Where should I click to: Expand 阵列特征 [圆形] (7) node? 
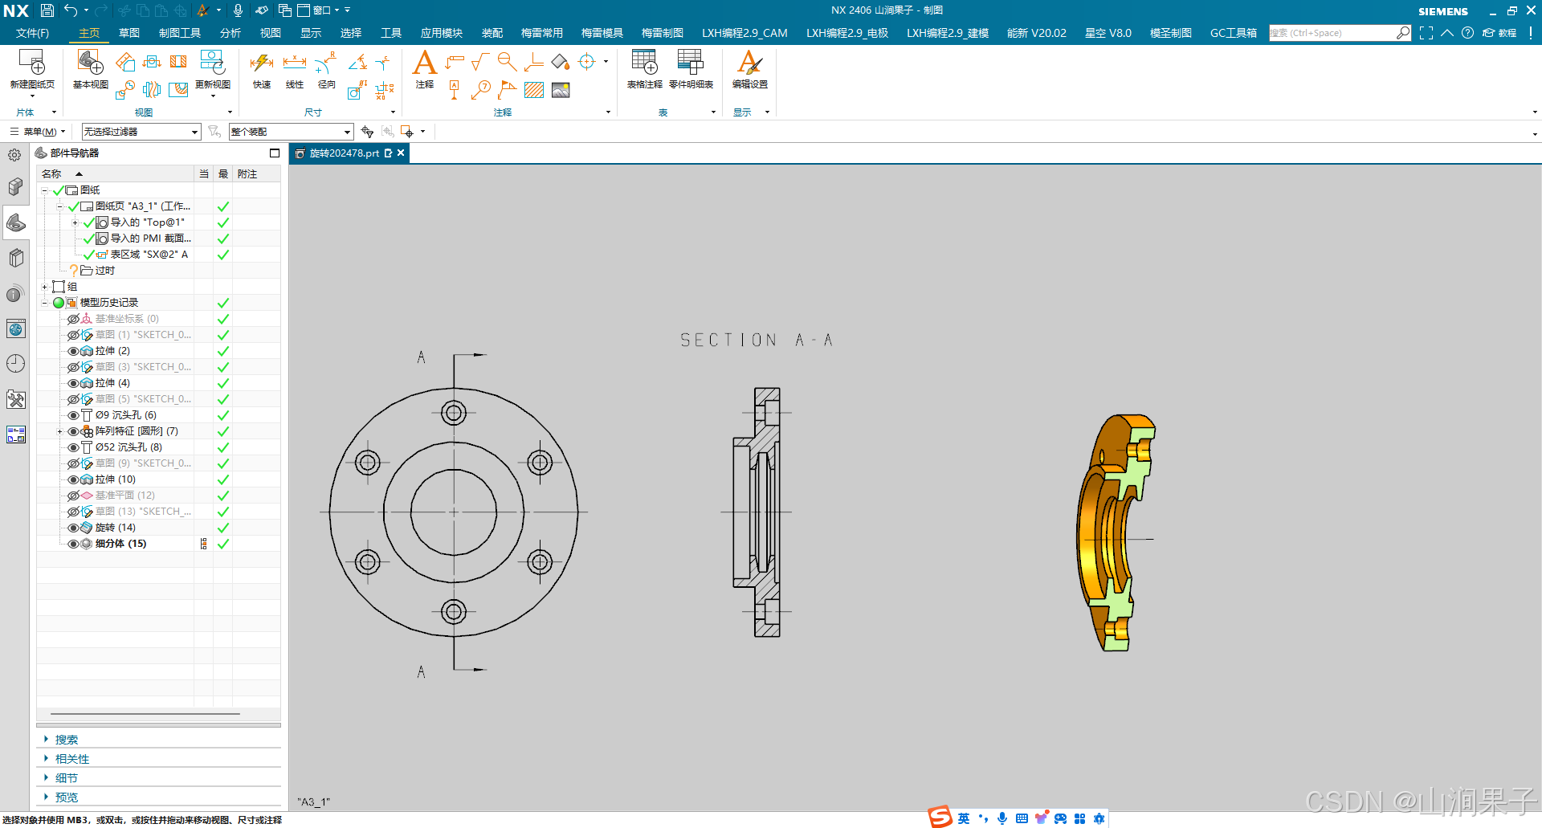click(60, 431)
